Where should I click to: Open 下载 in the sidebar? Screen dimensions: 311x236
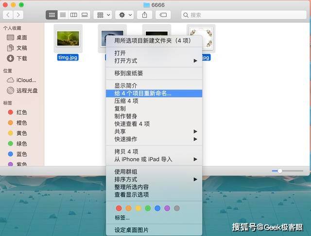[22, 59]
